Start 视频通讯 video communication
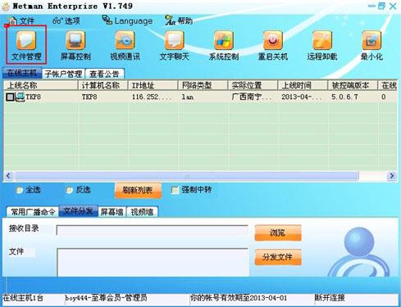 pyautogui.click(x=125, y=45)
